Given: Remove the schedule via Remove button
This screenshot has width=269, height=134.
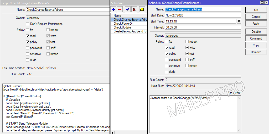Looking at the screenshot, I should click(x=256, y=52).
